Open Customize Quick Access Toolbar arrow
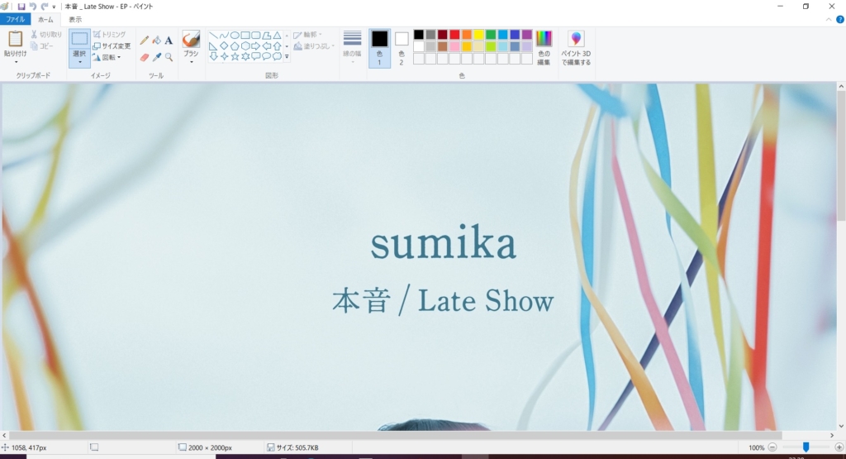 [x=54, y=7]
